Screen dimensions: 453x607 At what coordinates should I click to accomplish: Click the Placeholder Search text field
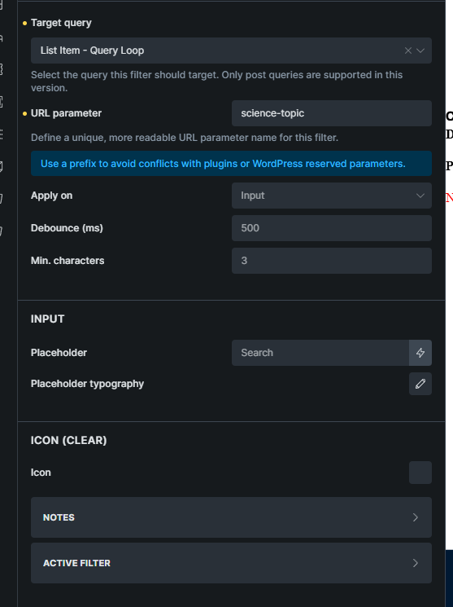320,353
